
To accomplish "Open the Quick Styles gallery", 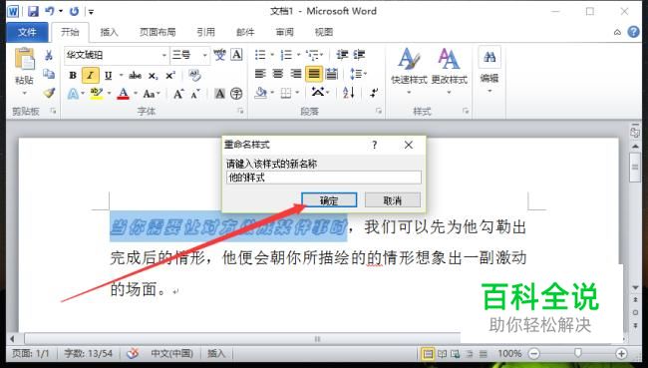I will 409,70.
